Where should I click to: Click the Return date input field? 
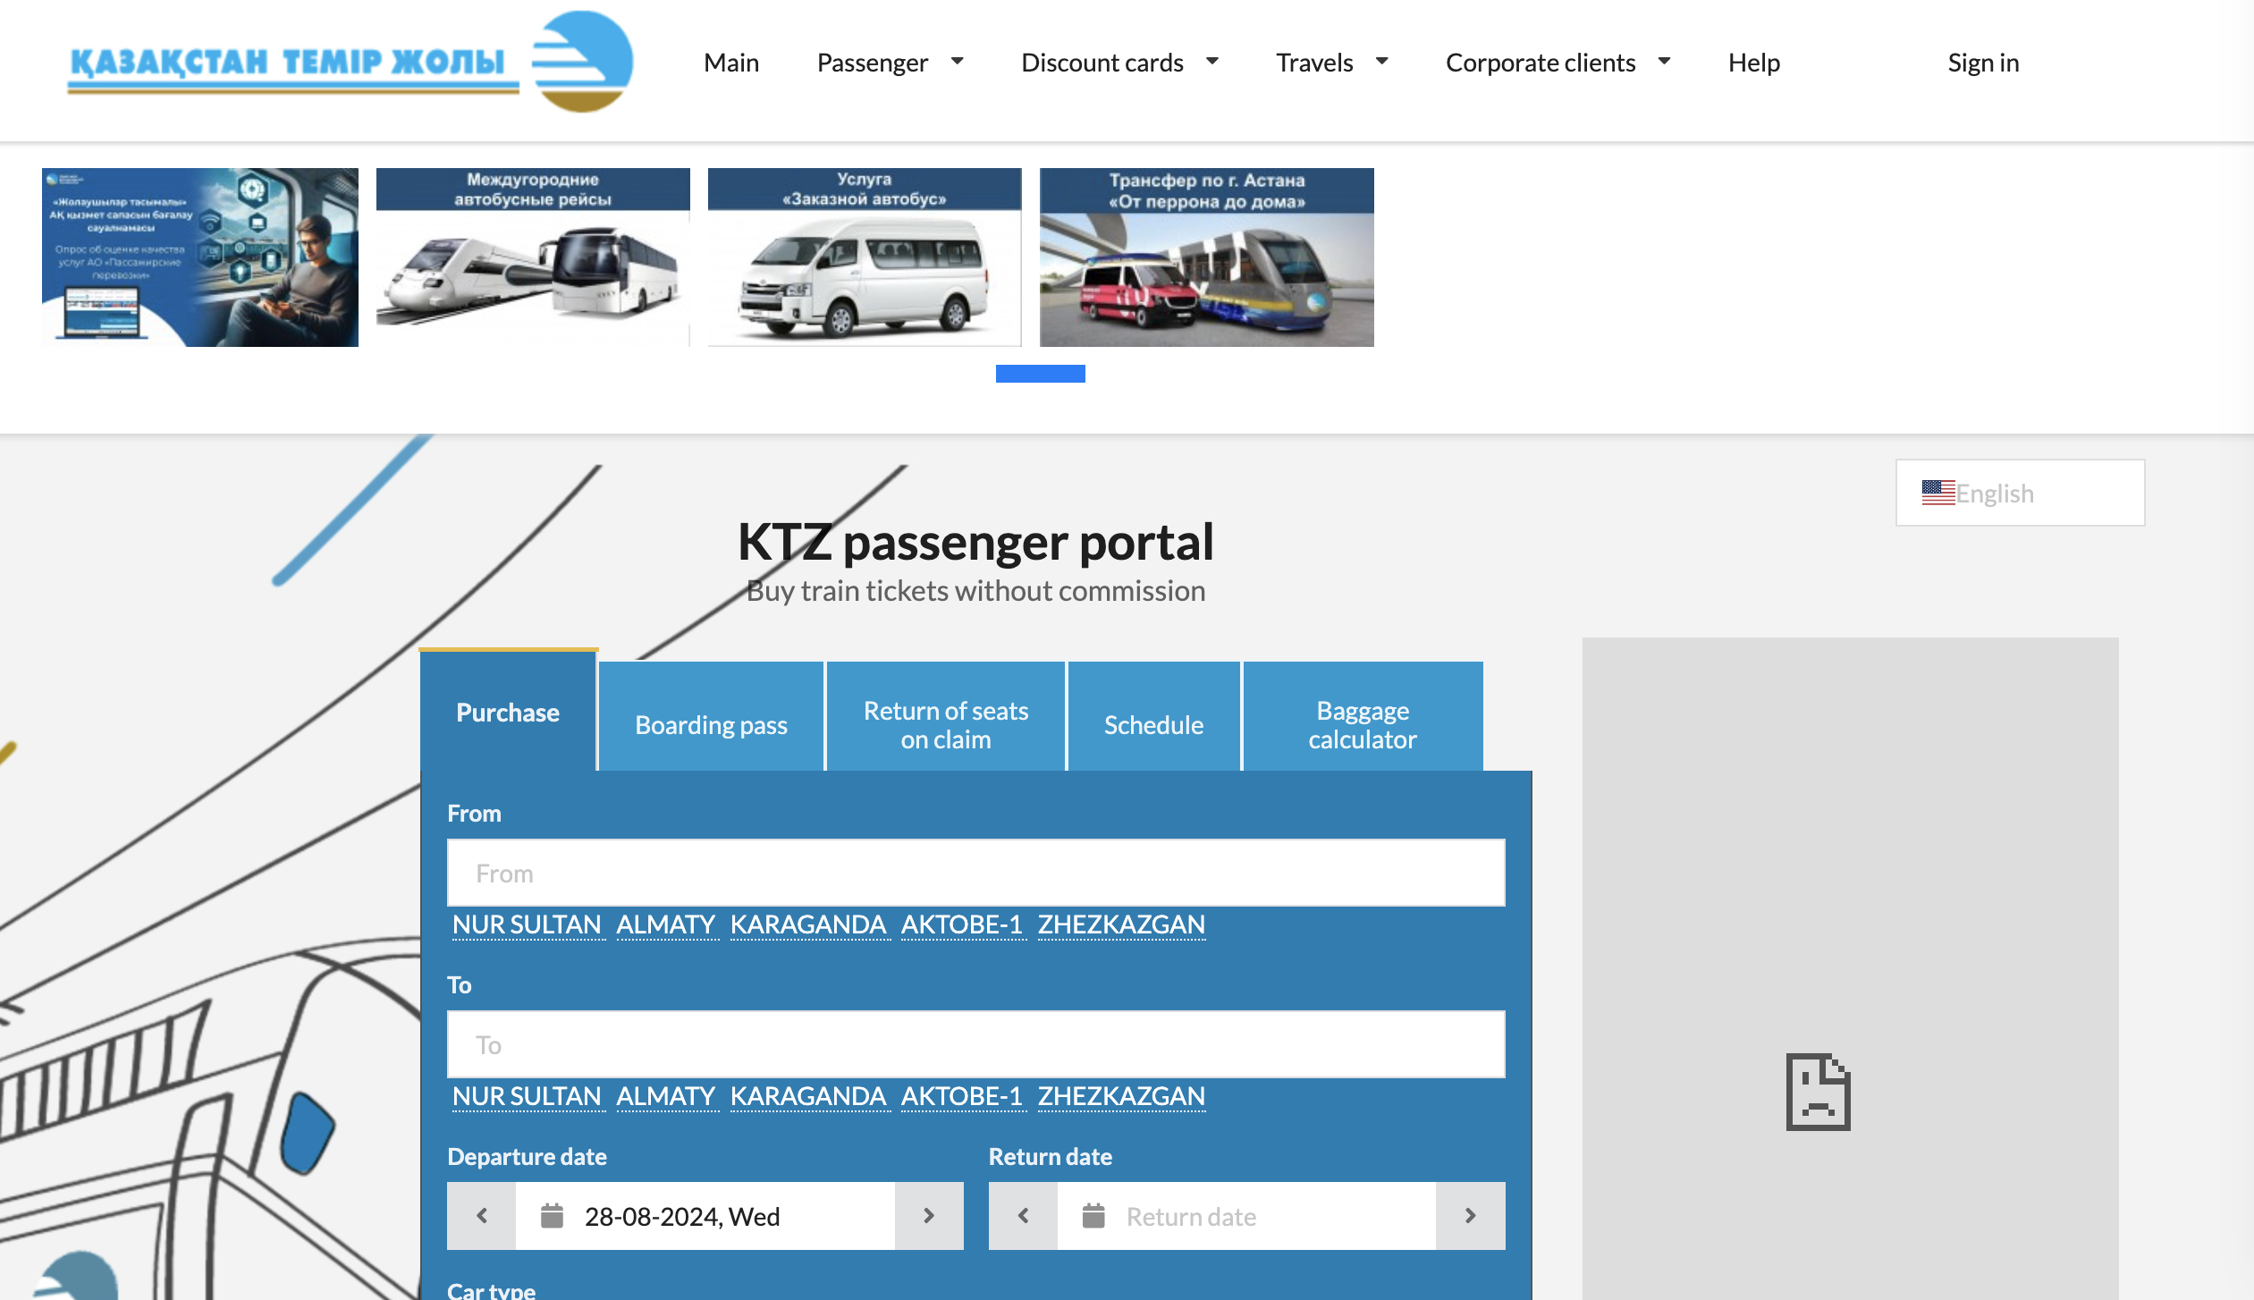pos(1247,1216)
